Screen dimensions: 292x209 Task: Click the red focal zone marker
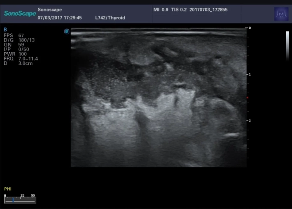(x=247, y=97)
